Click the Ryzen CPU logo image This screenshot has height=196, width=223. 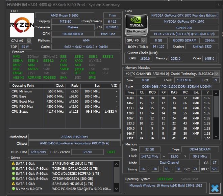tap(22, 25)
